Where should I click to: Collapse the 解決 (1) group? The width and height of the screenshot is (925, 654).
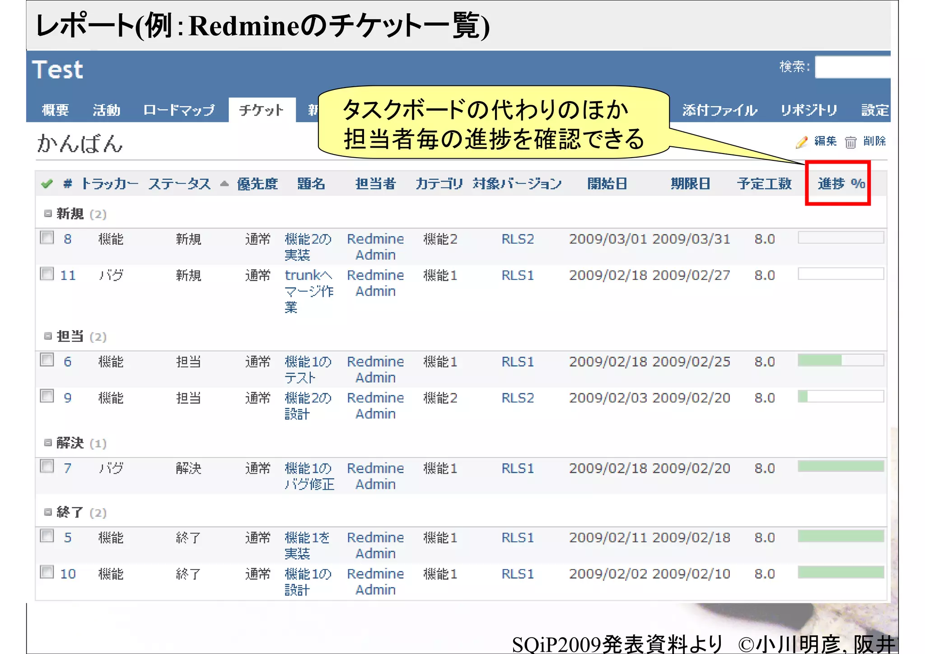point(48,442)
